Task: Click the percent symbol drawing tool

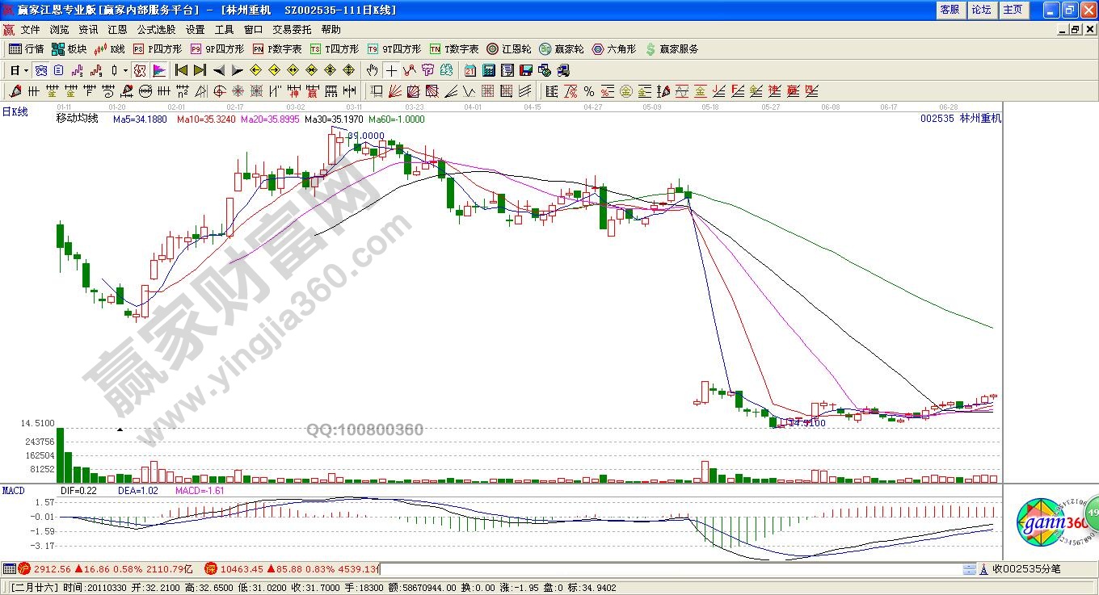Action: pos(589,91)
